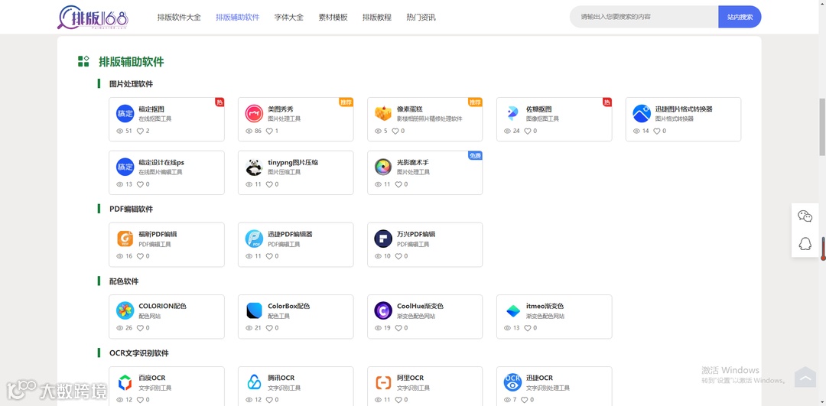The width and height of the screenshot is (826, 406).
Task: Open the 阿里OCR title link
Action: click(411, 378)
